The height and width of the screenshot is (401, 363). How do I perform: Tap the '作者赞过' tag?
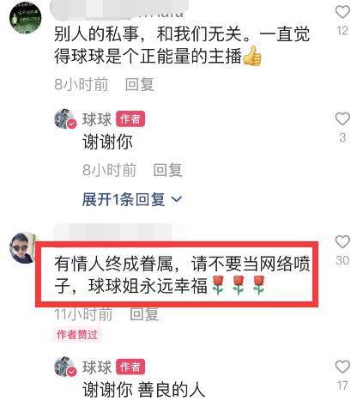[x=77, y=334]
